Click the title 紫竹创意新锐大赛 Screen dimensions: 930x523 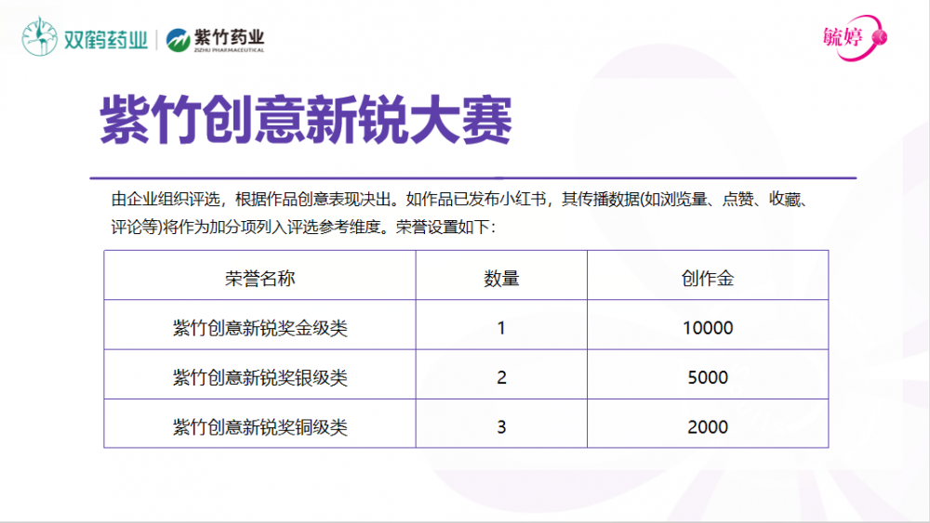pos(305,119)
